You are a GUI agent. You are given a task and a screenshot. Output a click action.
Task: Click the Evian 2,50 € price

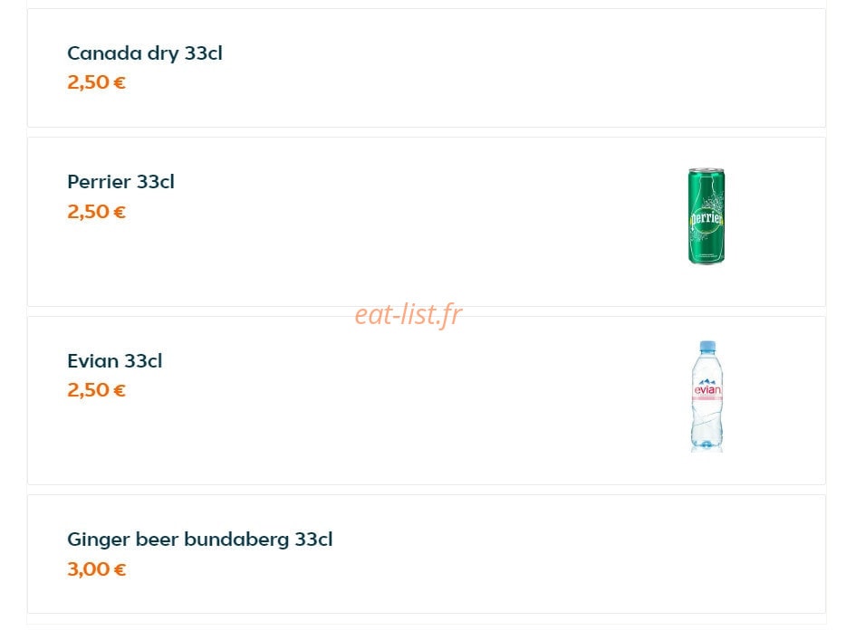pos(97,390)
